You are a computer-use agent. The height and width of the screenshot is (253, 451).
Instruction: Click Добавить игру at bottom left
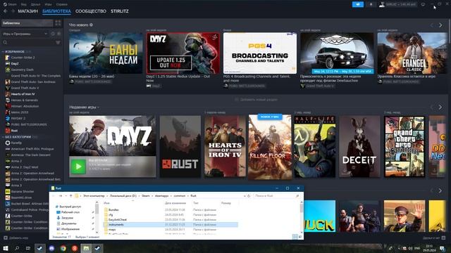16,238
